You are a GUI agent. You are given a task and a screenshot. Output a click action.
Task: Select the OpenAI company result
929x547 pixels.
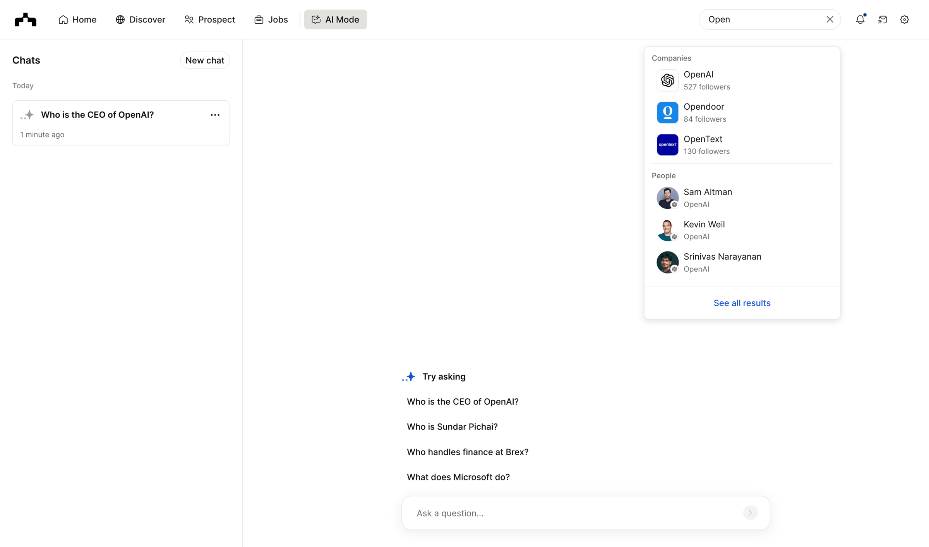742,81
